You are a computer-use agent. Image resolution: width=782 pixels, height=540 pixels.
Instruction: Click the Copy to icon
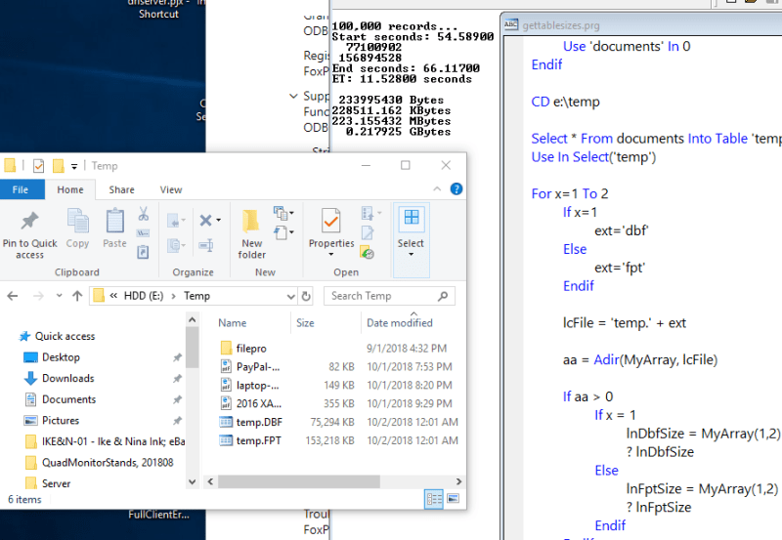click(176, 244)
